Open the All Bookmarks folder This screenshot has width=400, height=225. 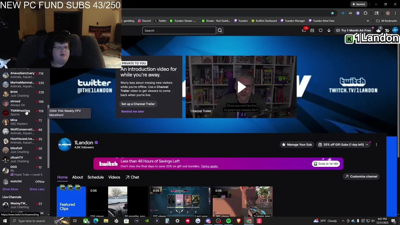tap(387, 21)
